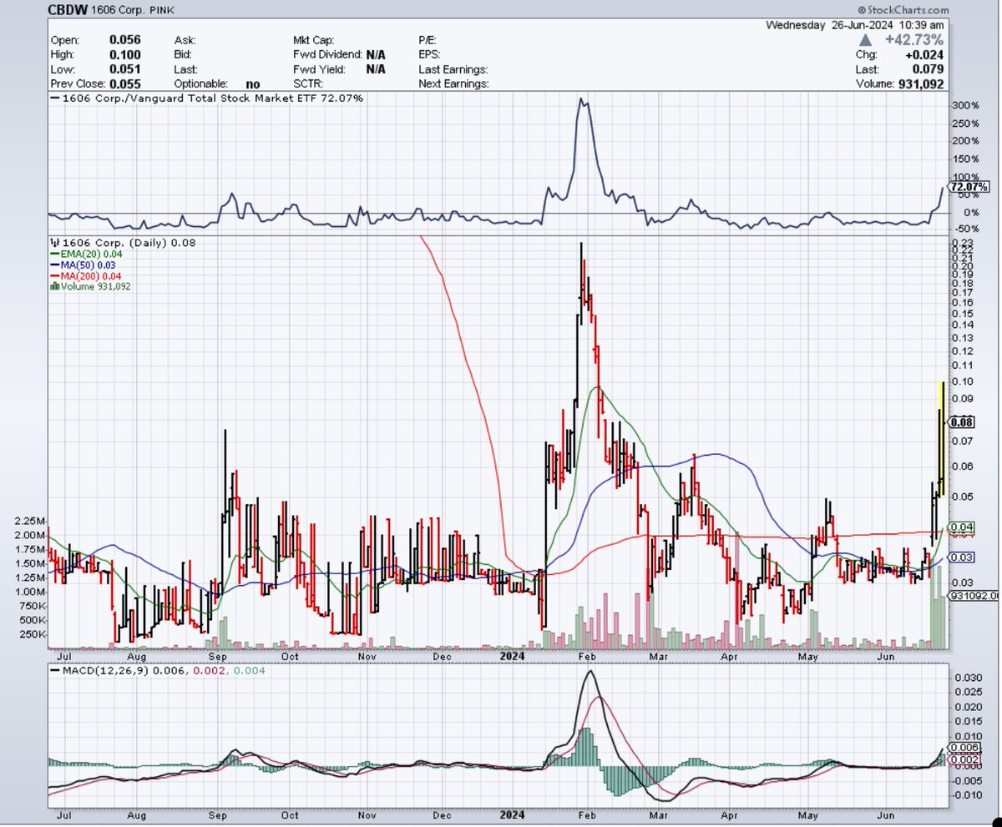The height and width of the screenshot is (827, 1002).
Task: Click the 'Bid:' label
Action: point(184,55)
